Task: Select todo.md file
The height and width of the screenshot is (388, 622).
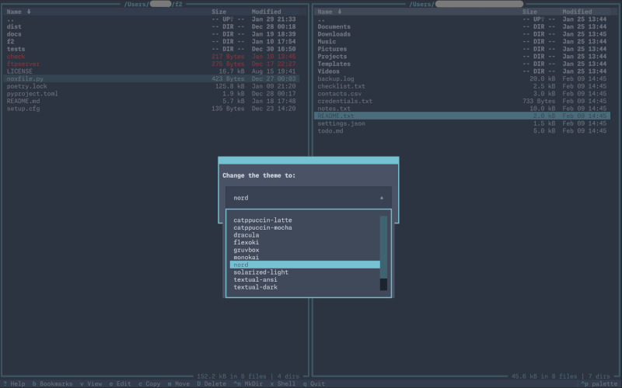Action: pos(462,131)
